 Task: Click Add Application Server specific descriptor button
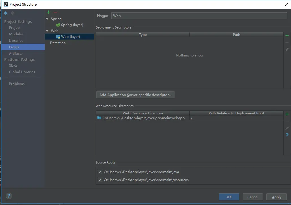(135, 95)
